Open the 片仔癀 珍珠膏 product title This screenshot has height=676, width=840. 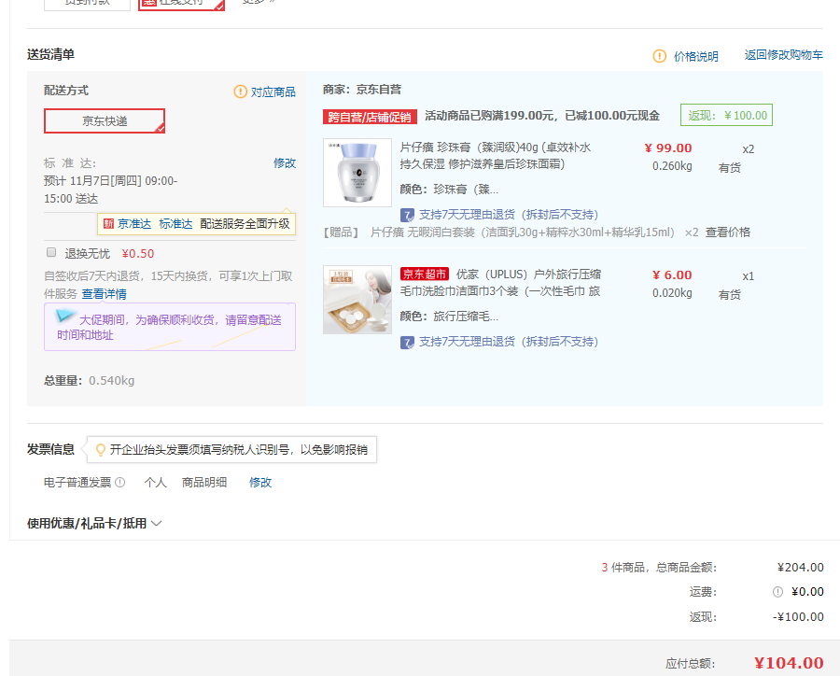coord(495,156)
